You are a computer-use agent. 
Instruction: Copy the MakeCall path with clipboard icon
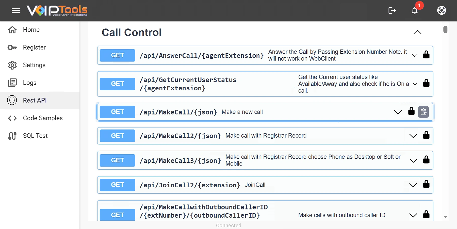click(423, 112)
